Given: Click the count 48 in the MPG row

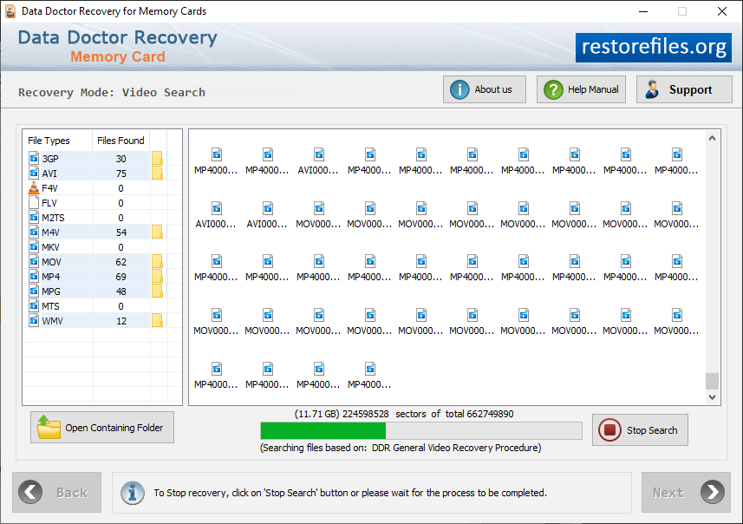Looking at the screenshot, I should (x=121, y=291).
